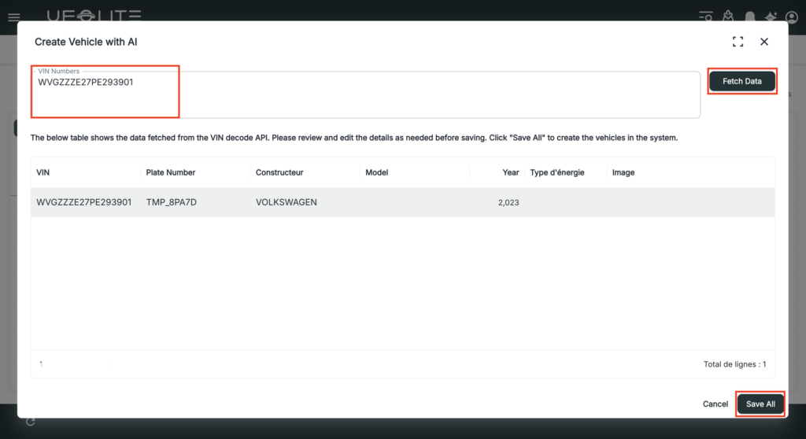Open the notifications bell icon

point(750,17)
